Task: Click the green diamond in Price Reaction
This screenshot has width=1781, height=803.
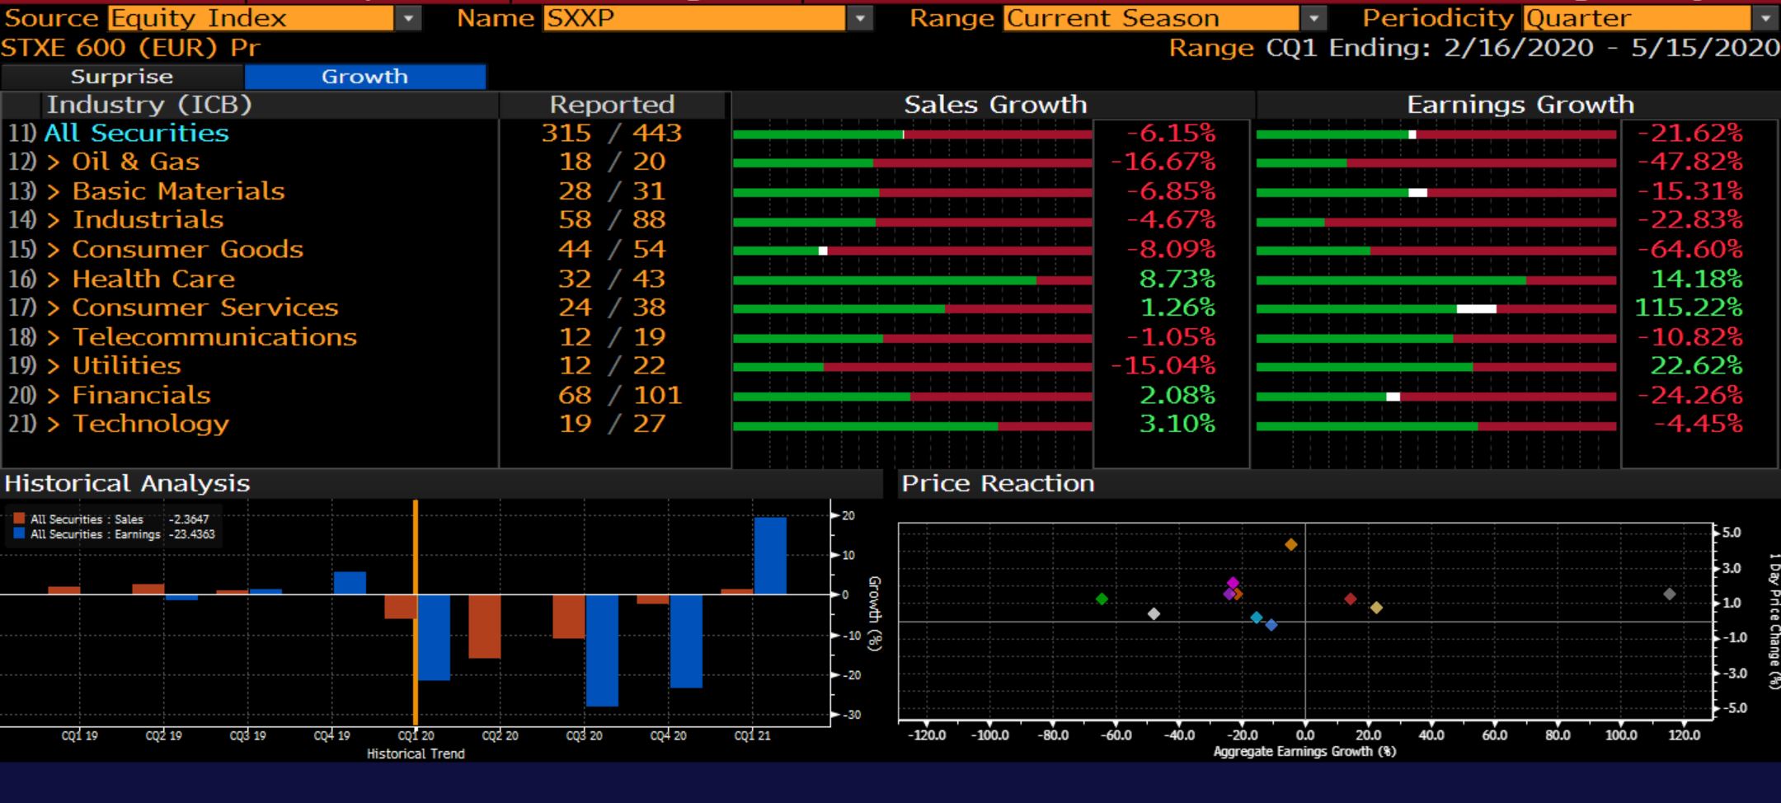Action: pos(1102,599)
